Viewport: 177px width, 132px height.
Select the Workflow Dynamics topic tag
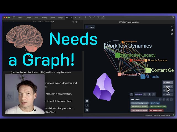click(x=139, y=103)
